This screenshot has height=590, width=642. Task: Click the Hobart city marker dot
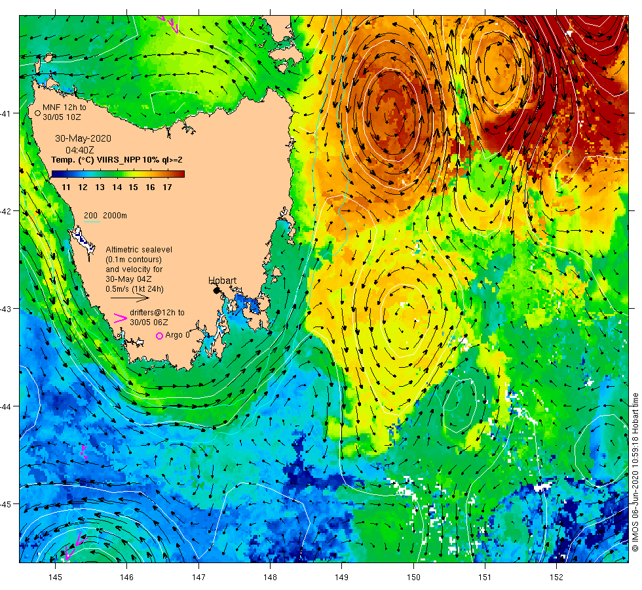217,290
